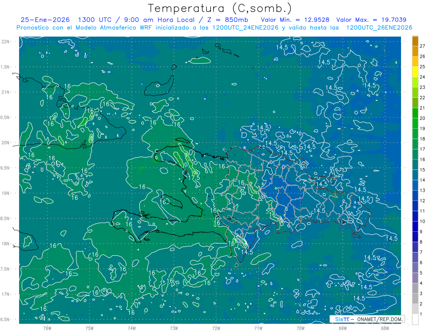Click the legend value "23"
This screenshot has width=432, height=333.
pyautogui.click(x=423, y=87)
